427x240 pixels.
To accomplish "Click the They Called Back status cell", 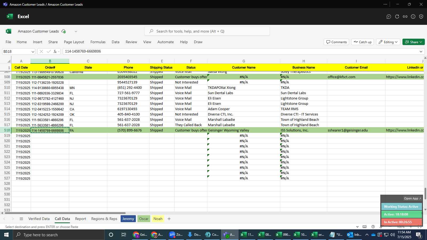I will (191, 125).
